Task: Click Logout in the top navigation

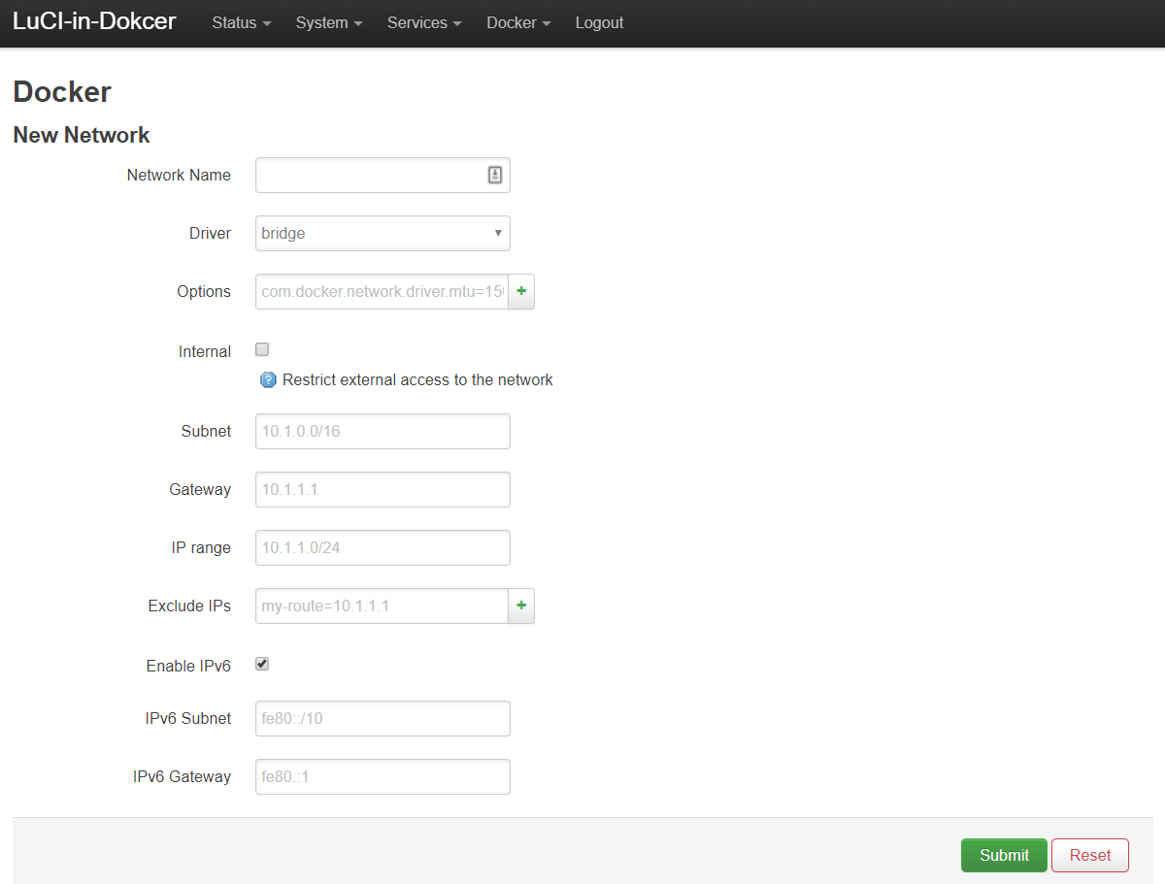Action: point(599,23)
